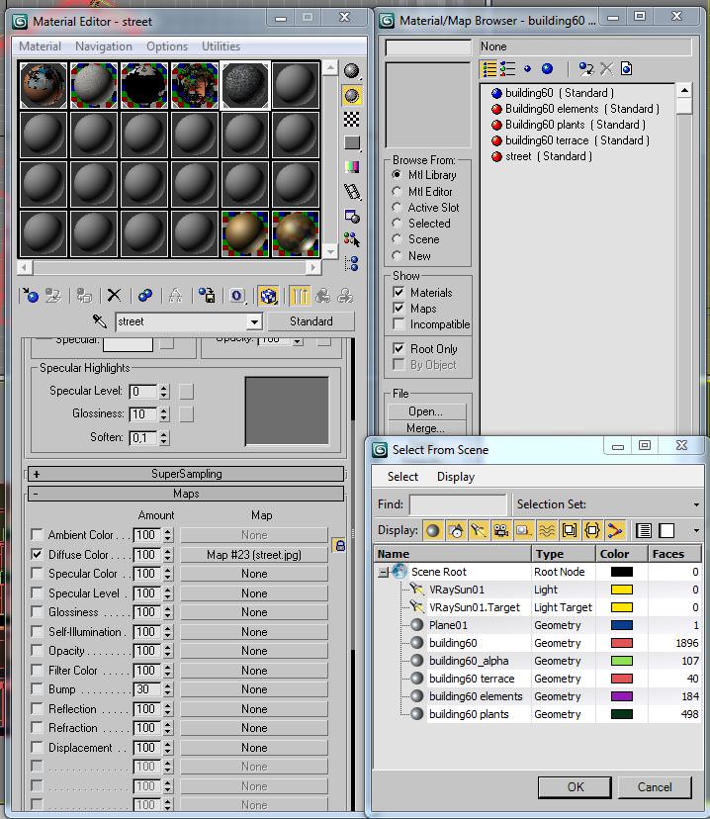This screenshot has height=819, width=710.
Task: Toggle Display Geometry icon in Select From Scene
Action: pyautogui.click(x=433, y=531)
